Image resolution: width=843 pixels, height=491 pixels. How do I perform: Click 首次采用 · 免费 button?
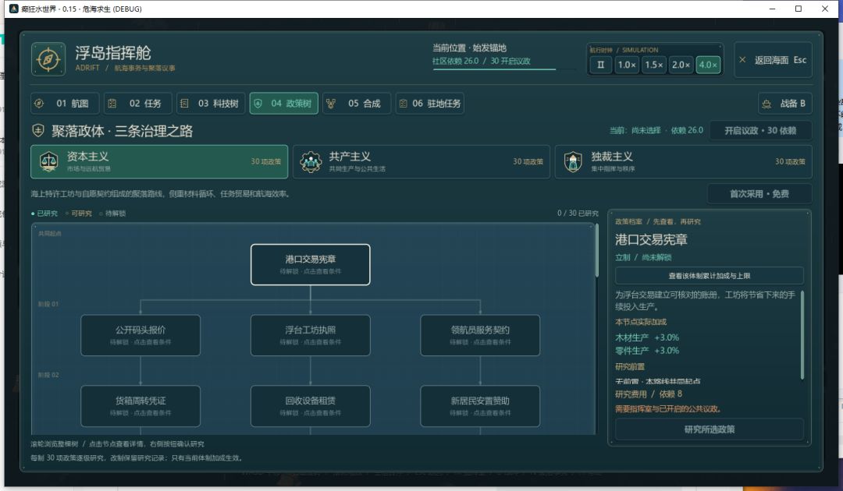coord(759,194)
